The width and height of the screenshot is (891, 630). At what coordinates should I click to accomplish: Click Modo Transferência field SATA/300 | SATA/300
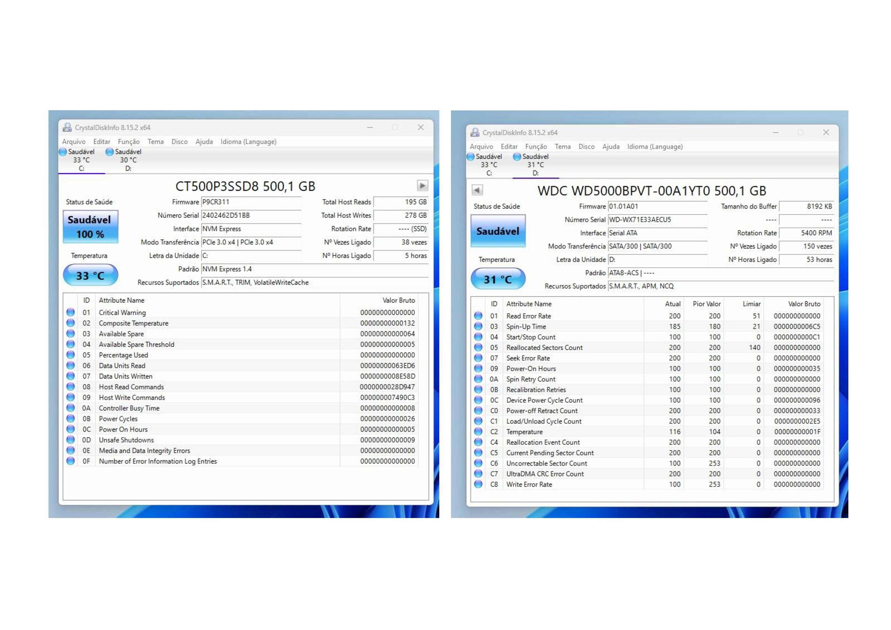(x=658, y=246)
